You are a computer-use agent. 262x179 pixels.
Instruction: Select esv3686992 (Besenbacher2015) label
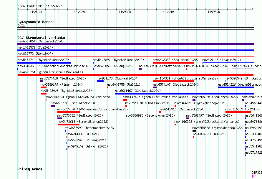tap(89, 128)
